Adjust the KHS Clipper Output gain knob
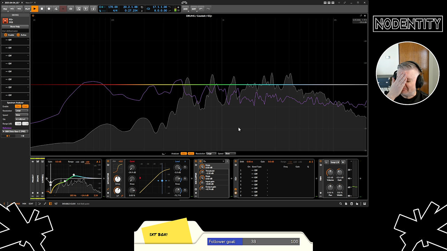Image resolution: width=447 pixels, height=251 pixels. pos(202,188)
